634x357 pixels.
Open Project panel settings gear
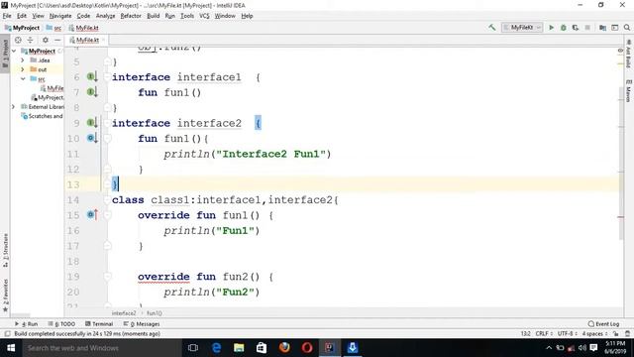coord(46,40)
